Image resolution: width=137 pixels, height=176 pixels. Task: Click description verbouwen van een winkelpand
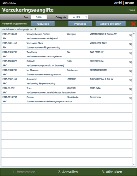(42, 38)
